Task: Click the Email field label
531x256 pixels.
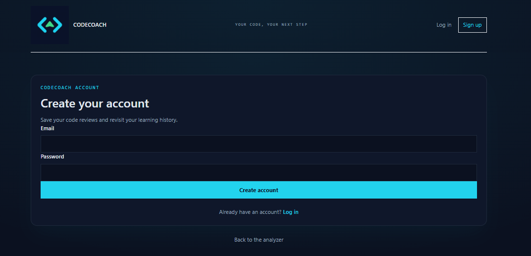Action: pos(48,128)
